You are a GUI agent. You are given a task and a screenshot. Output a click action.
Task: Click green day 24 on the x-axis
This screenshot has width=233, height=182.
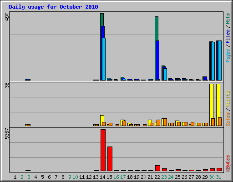point(171,177)
